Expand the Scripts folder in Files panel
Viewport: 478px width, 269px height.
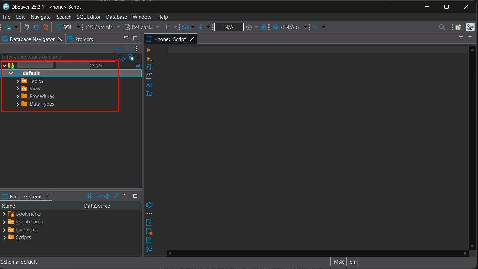(x=4, y=237)
